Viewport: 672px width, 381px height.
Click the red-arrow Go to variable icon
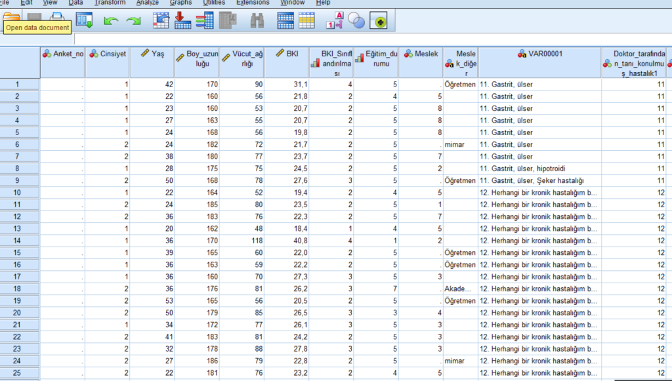183,20
